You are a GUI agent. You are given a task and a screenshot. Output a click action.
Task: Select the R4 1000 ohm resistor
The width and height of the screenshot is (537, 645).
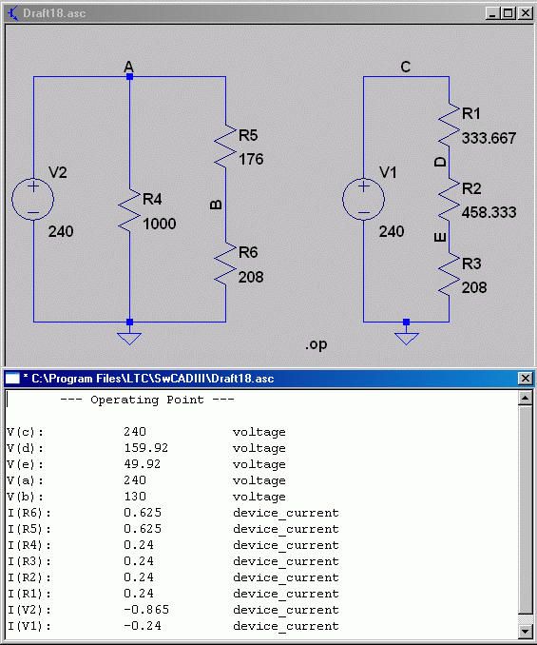pyautogui.click(x=129, y=211)
